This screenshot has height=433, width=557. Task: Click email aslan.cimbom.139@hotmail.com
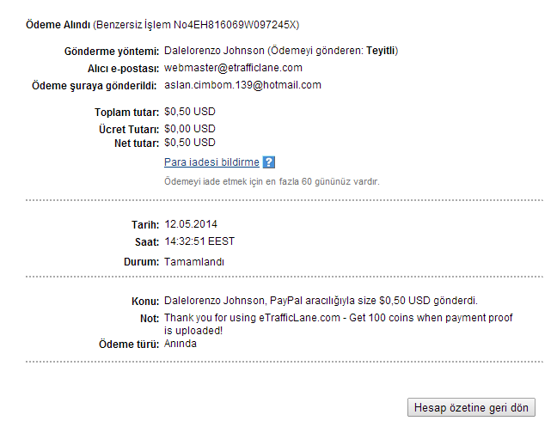click(242, 85)
